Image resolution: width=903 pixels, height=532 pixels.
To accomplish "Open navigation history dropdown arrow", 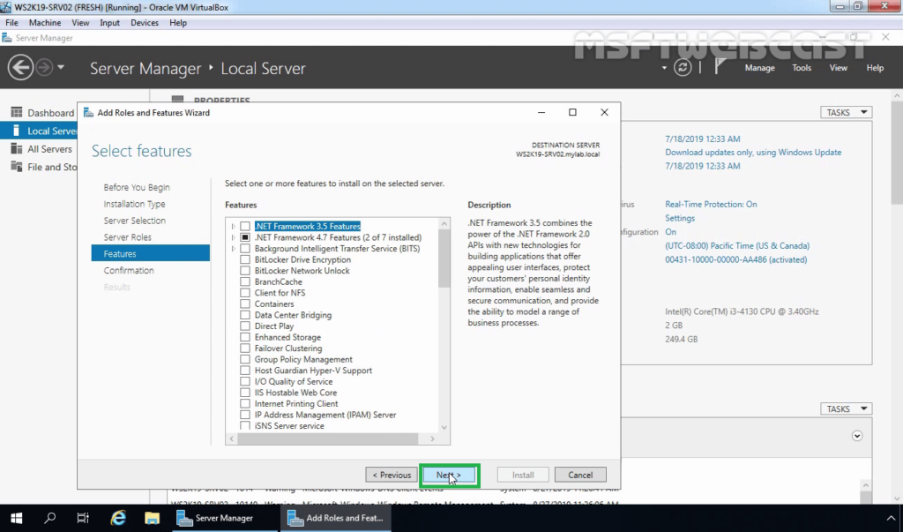I will pos(61,67).
